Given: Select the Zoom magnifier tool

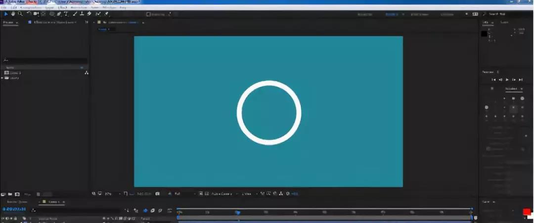Looking at the screenshot, I should (20, 14).
